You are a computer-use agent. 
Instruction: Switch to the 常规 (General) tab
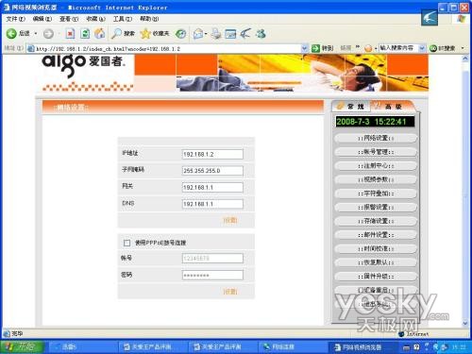[351, 107]
